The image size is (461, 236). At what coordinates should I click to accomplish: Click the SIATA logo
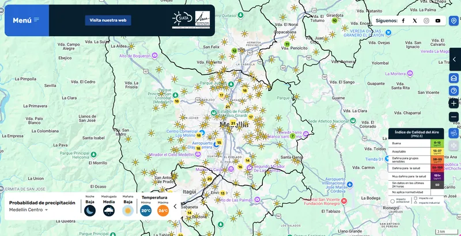(182, 20)
